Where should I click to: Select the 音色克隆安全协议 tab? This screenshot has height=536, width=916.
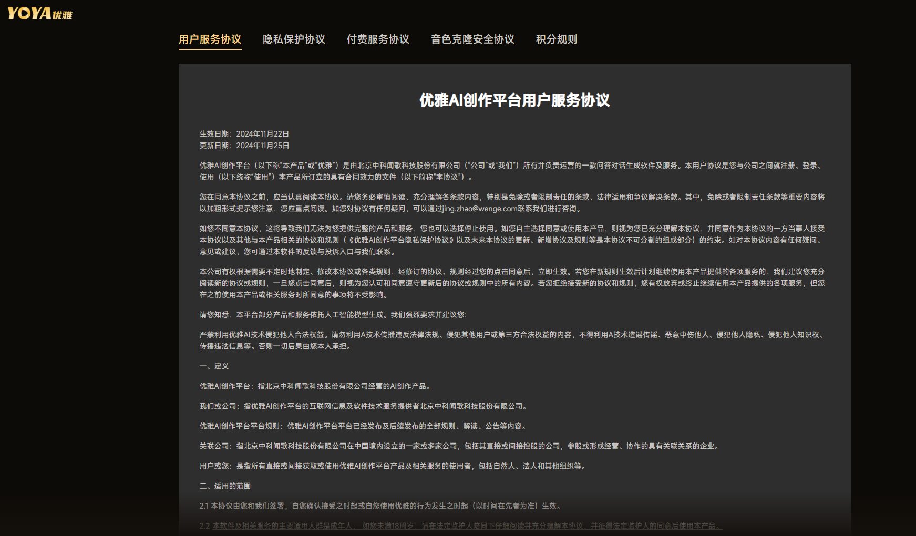[x=472, y=39]
